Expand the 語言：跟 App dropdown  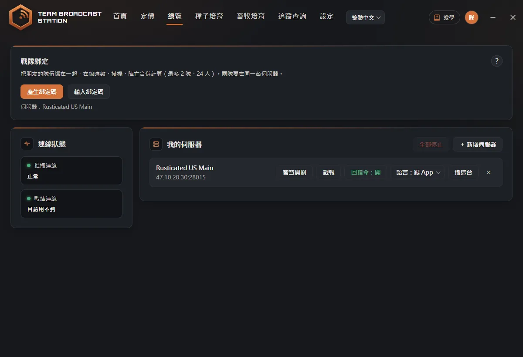pyautogui.click(x=418, y=172)
